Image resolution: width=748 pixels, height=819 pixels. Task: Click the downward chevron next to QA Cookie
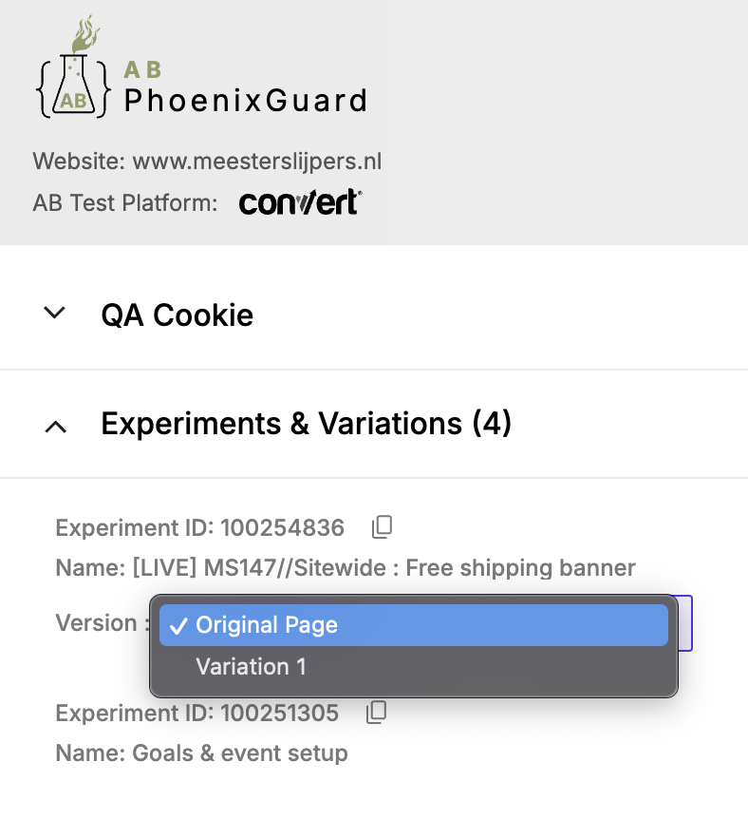click(x=55, y=312)
